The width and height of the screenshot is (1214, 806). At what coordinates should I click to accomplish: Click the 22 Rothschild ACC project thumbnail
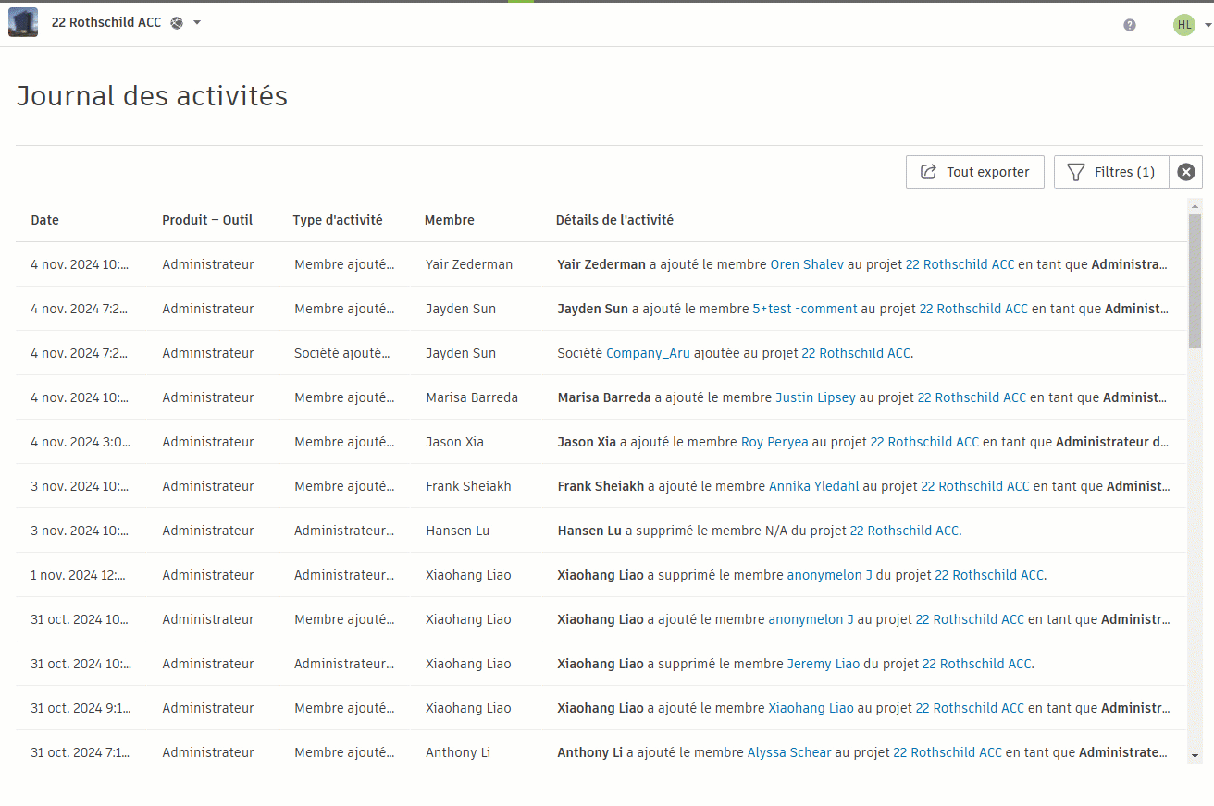click(x=23, y=22)
